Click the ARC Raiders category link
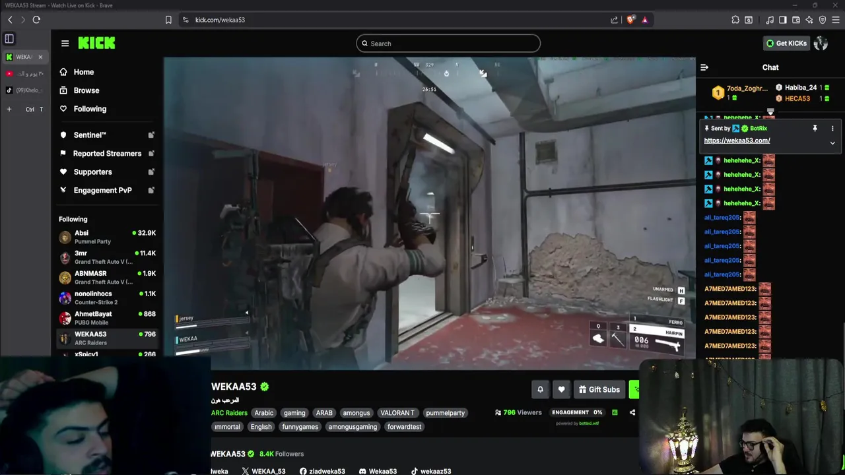The height and width of the screenshot is (475, 845). (x=229, y=413)
